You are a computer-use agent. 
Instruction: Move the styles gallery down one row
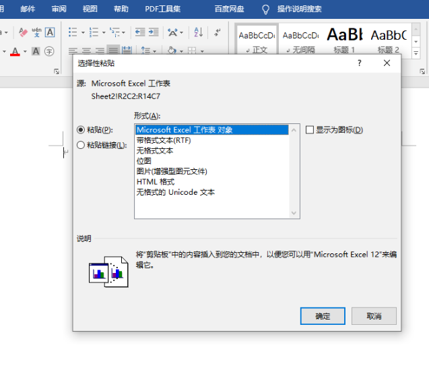(416, 42)
